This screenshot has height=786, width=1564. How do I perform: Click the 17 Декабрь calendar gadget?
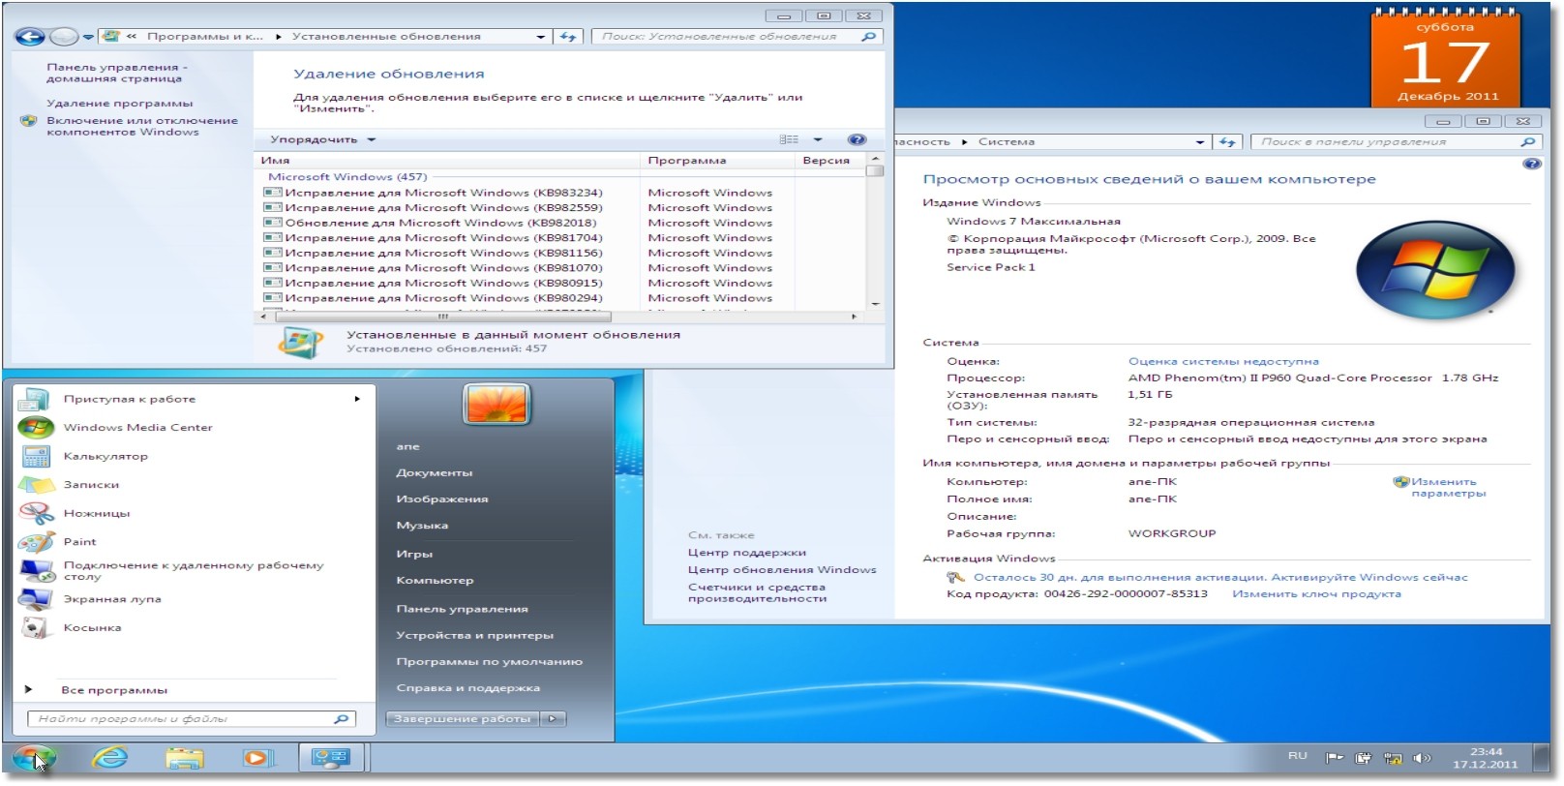[x=1446, y=58]
